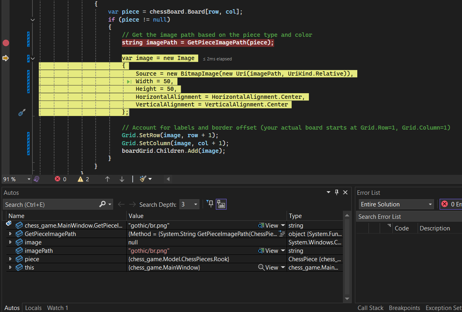Switch to the Breakpoints tab
Viewport: 462px width, 312px height.
click(404, 308)
